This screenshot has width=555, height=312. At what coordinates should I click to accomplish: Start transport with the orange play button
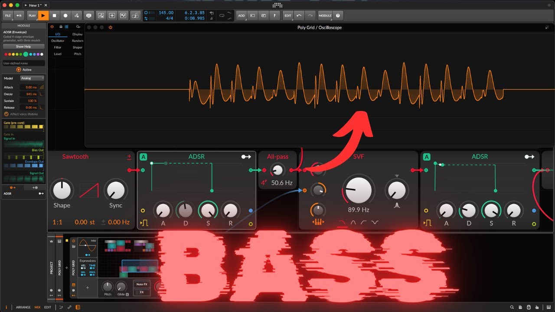43,15
